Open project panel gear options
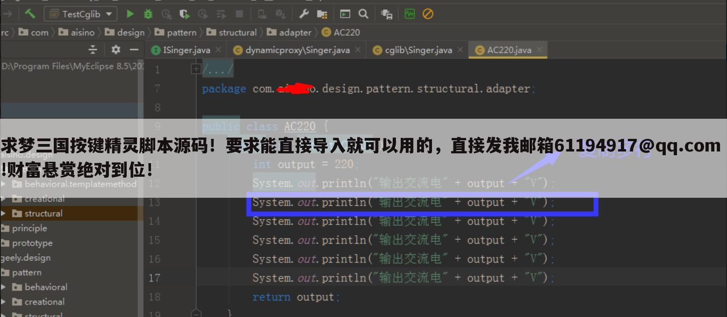The width and height of the screenshot is (727, 317). coord(115,50)
